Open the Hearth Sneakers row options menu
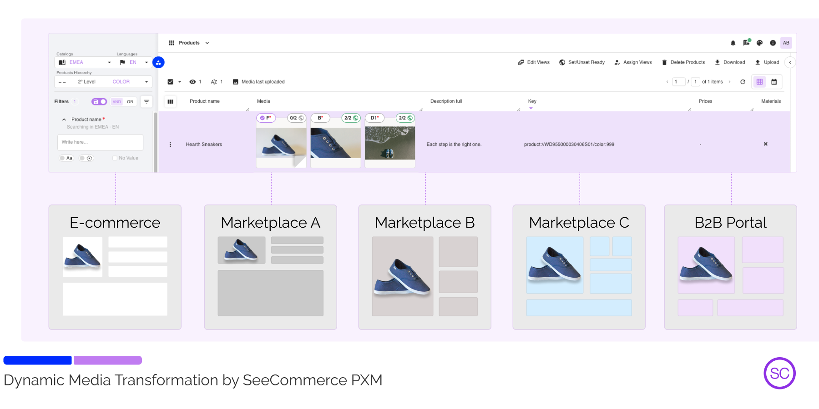The image size is (819, 409). click(x=170, y=145)
